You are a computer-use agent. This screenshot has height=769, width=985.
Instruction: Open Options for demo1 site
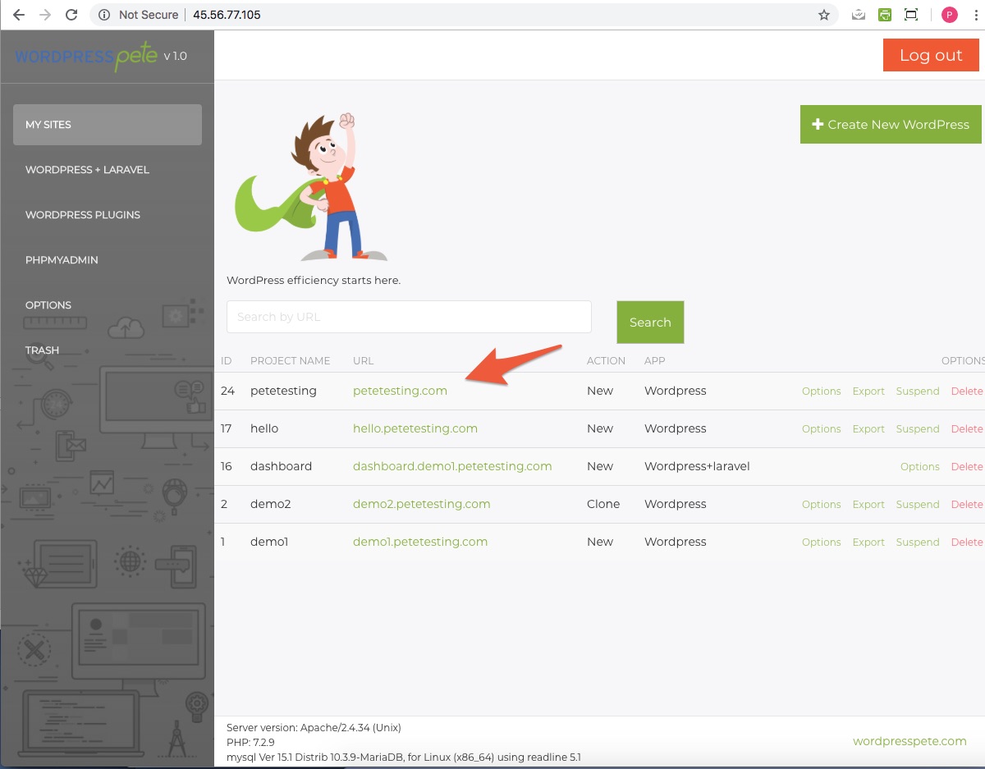coord(821,542)
